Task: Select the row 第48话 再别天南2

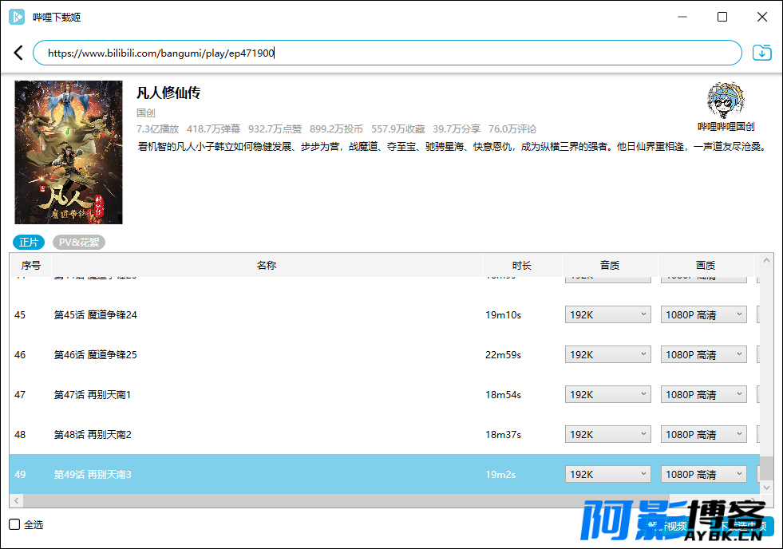Action: pos(385,435)
